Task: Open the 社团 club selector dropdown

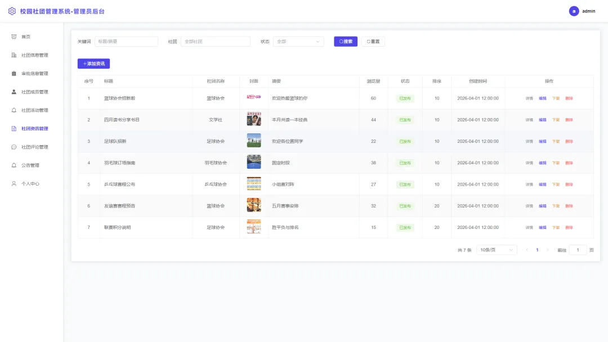Action: [216, 42]
